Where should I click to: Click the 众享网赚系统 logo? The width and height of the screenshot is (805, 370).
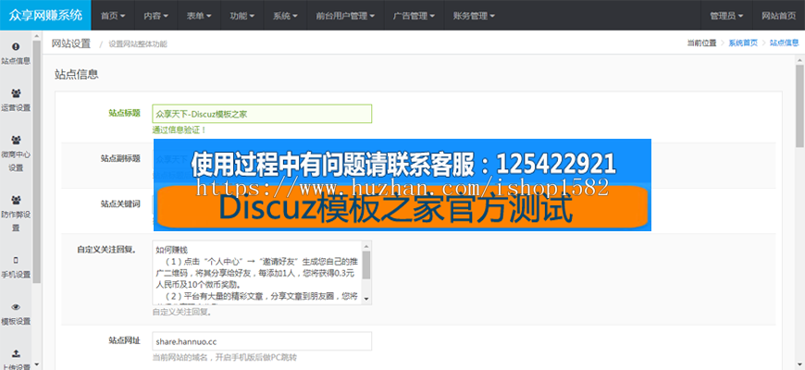tap(45, 16)
